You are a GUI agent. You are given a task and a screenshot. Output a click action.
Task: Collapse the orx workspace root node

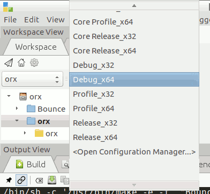[x=9, y=96]
